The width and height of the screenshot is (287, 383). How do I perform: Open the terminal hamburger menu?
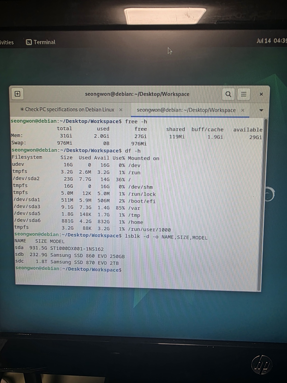(x=244, y=95)
